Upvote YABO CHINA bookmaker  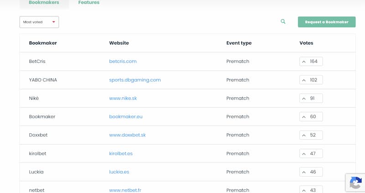pyautogui.click(x=311, y=80)
